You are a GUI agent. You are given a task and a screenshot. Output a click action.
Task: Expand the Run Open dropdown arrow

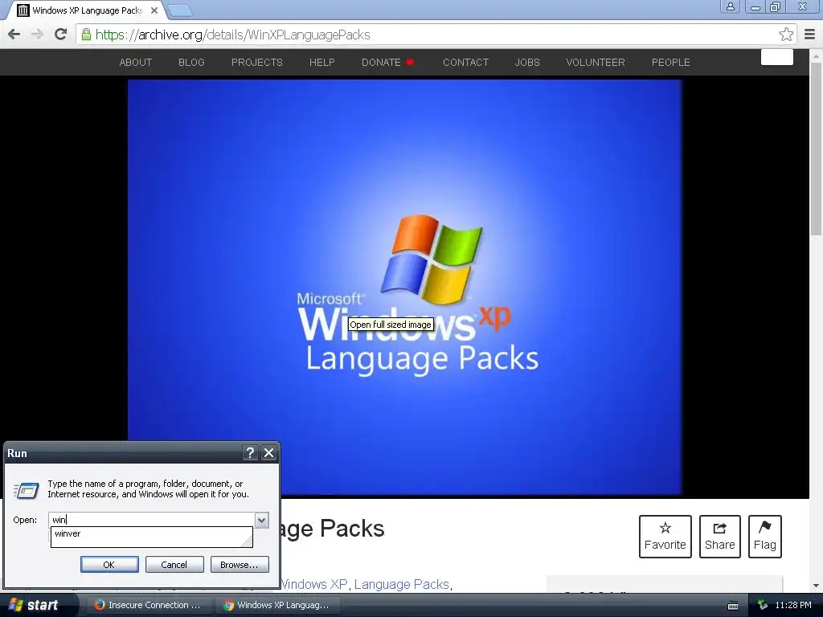(x=261, y=520)
